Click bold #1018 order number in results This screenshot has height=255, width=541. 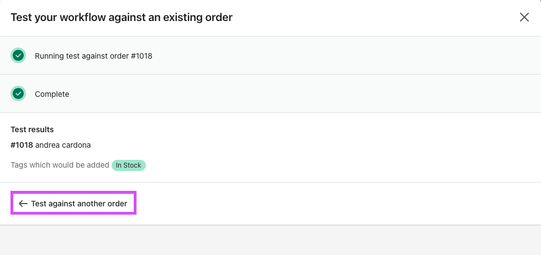[x=22, y=145]
